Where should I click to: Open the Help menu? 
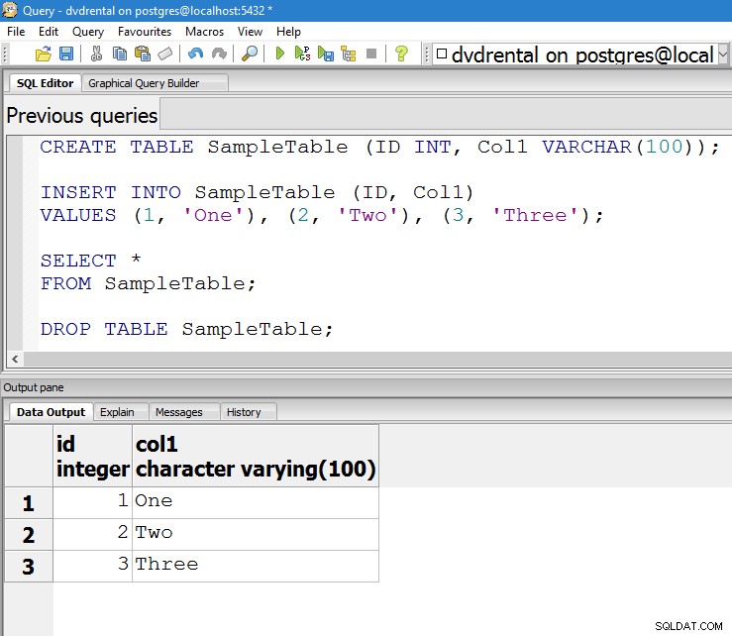[x=288, y=32]
